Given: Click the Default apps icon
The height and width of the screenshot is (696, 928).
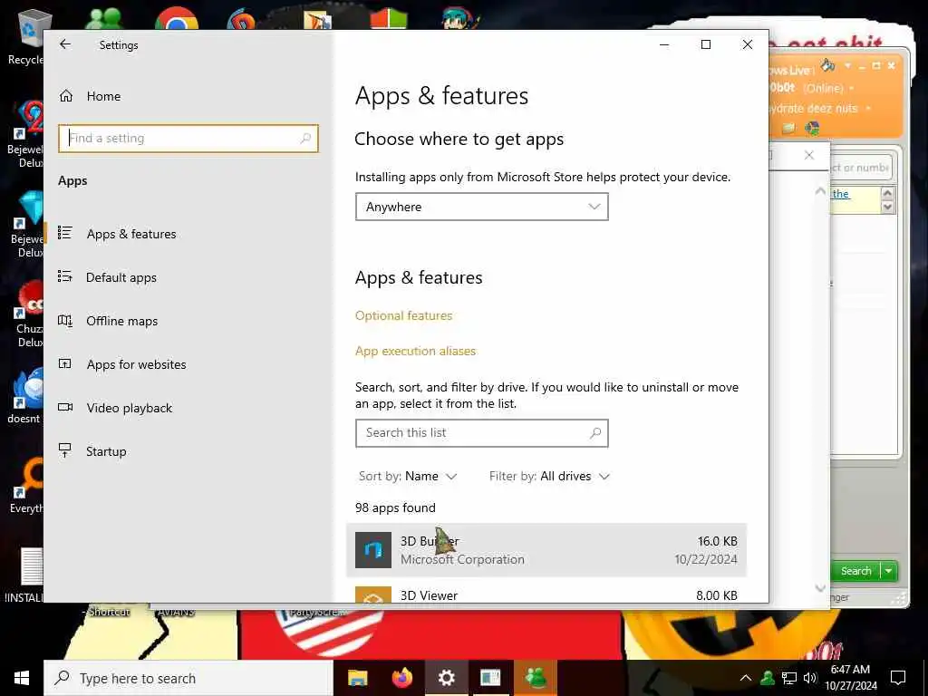Looking at the screenshot, I should click(65, 276).
